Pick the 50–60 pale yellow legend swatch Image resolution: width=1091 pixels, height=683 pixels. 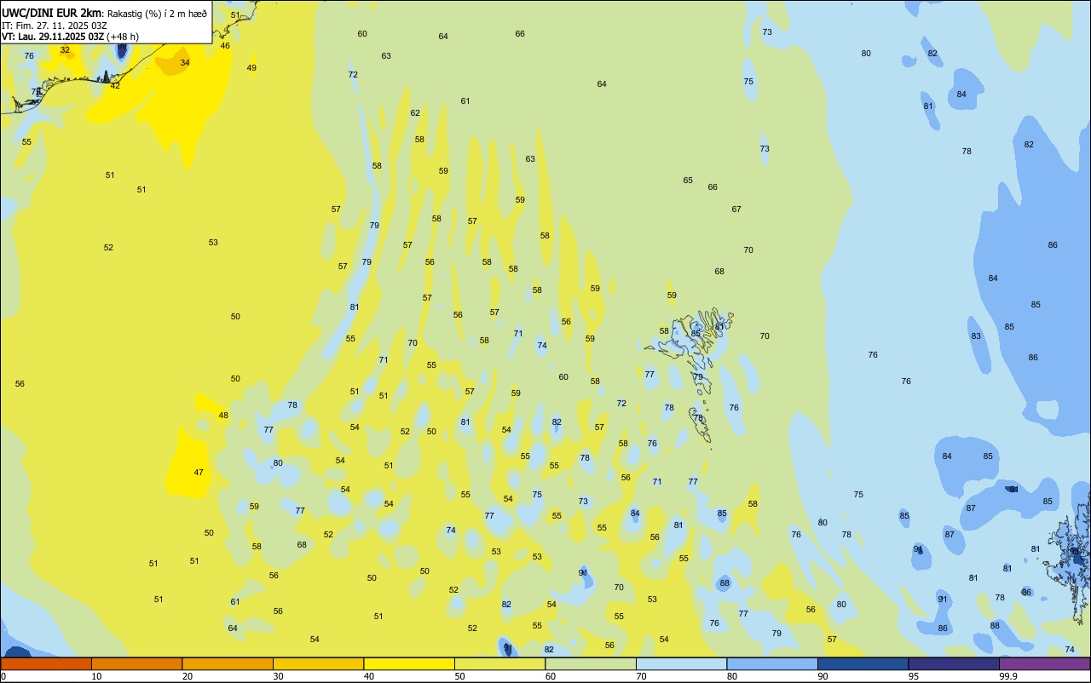[499, 663]
